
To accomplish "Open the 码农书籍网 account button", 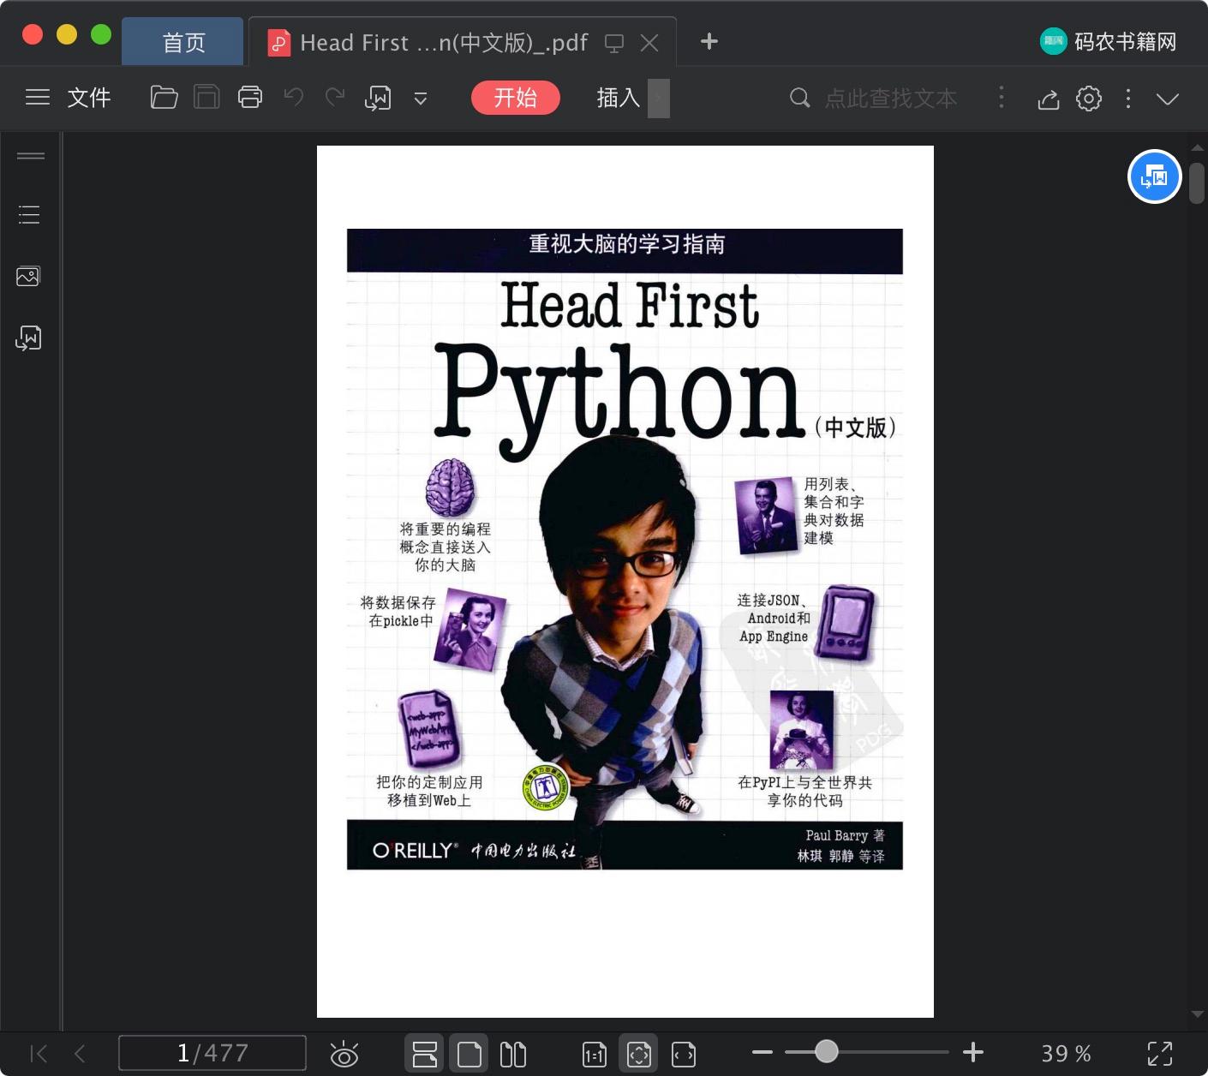I will coord(1109,41).
